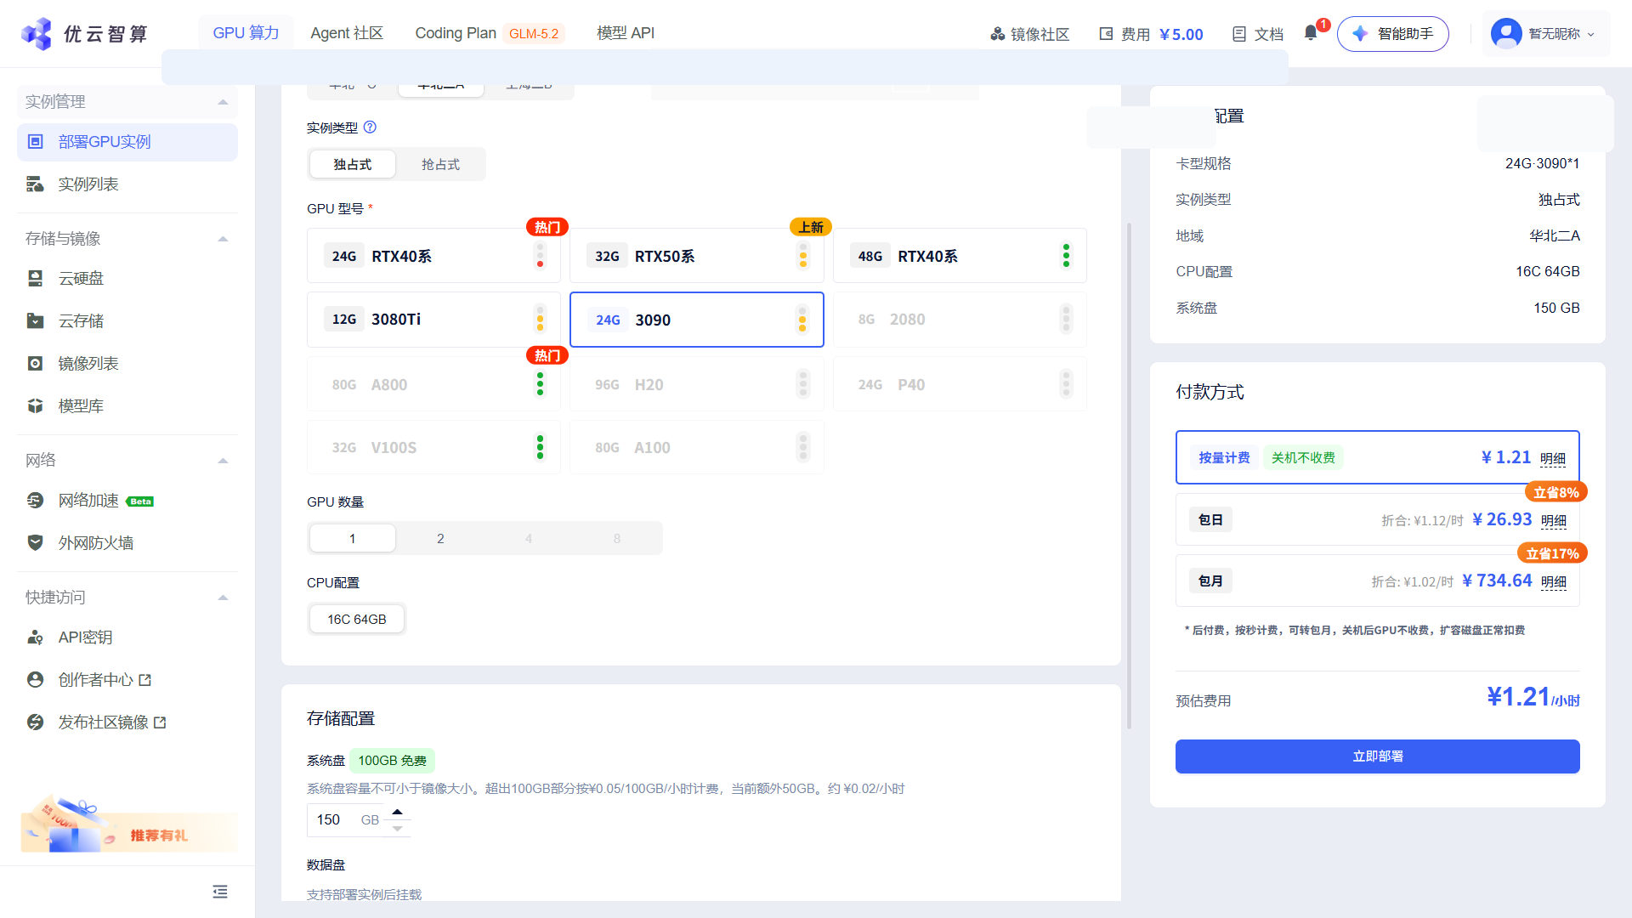
Task: Open the notification bell icon
Action: click(1311, 33)
